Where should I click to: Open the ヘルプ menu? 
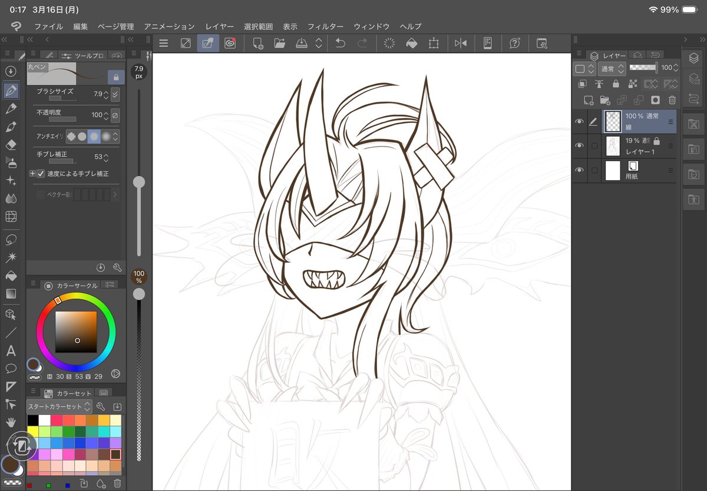pyautogui.click(x=411, y=26)
